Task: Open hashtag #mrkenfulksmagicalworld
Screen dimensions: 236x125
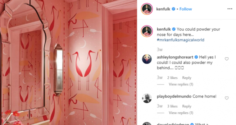Action: point(181,40)
